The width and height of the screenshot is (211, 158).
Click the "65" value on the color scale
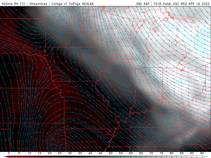point(141,153)
